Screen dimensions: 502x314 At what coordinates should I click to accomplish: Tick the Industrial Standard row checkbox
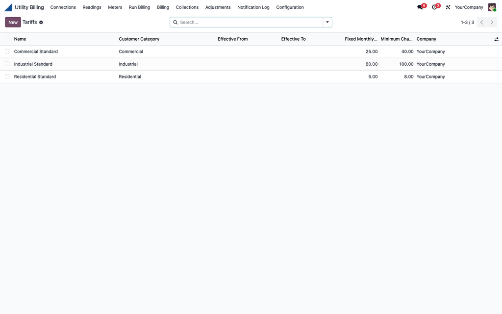click(x=7, y=64)
